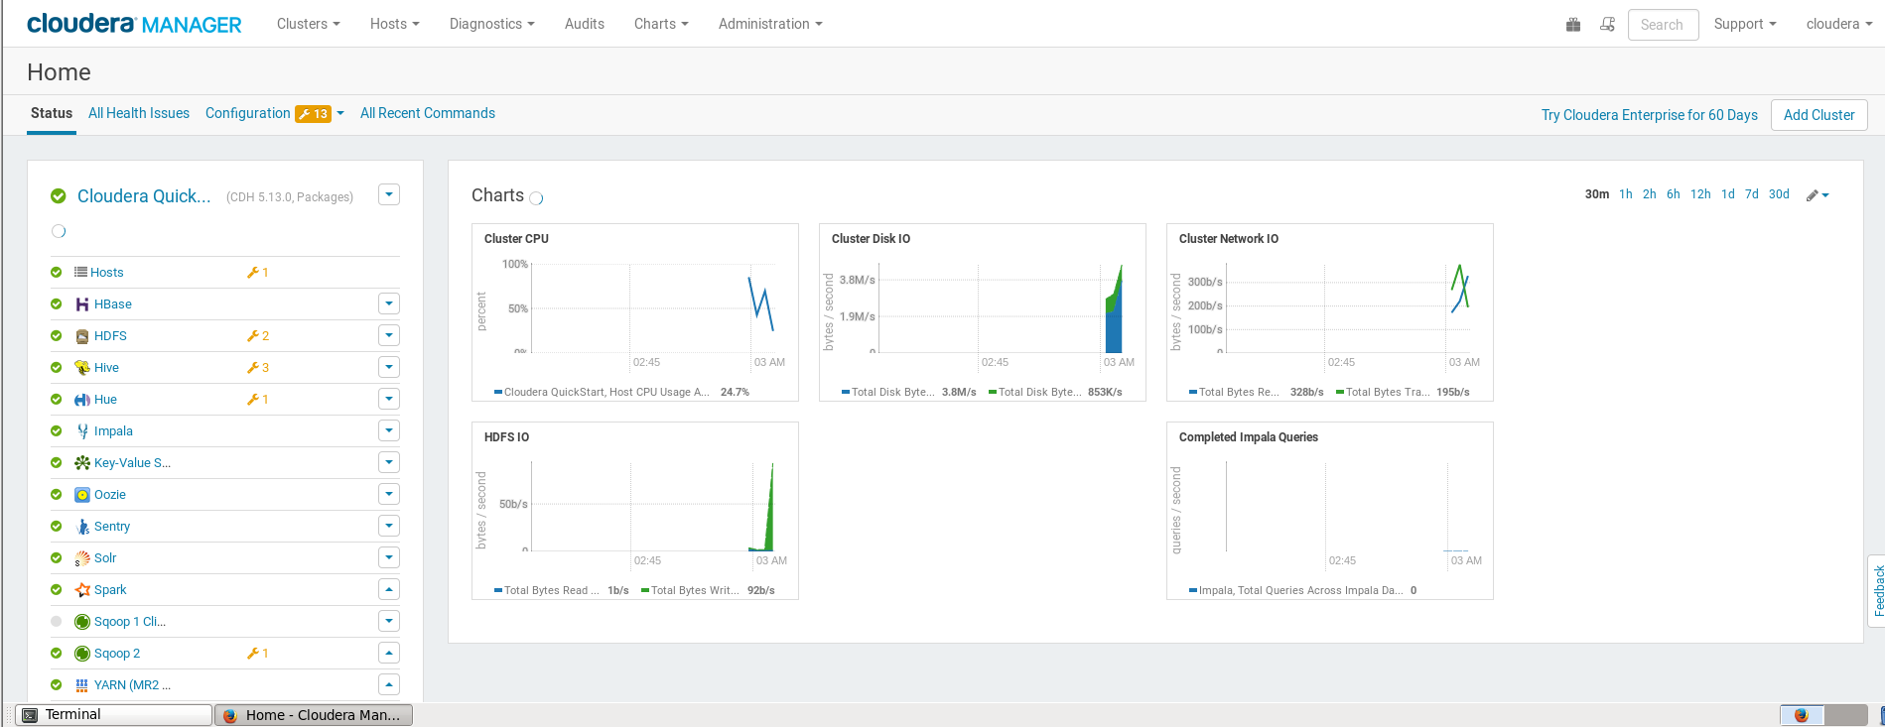Open HDFS actions dropdown arrow

point(389,335)
